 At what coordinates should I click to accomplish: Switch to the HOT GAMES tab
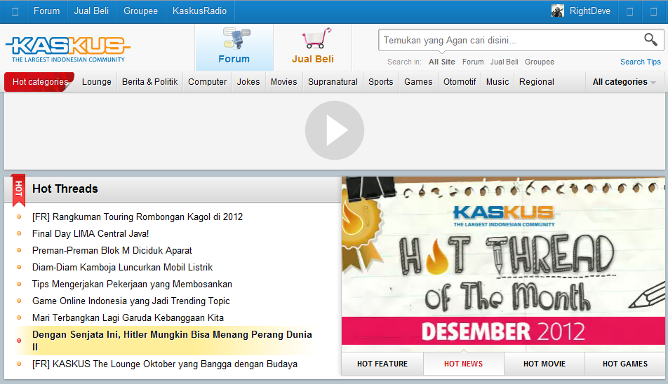coord(625,364)
